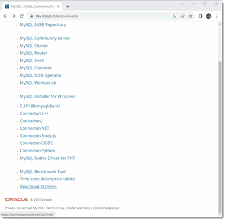Open the Chrome three-dot menu
This screenshot has width=226, height=221.
[217, 16]
